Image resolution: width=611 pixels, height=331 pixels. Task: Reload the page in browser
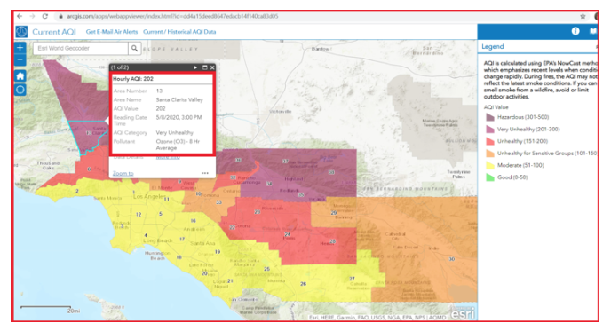(45, 16)
